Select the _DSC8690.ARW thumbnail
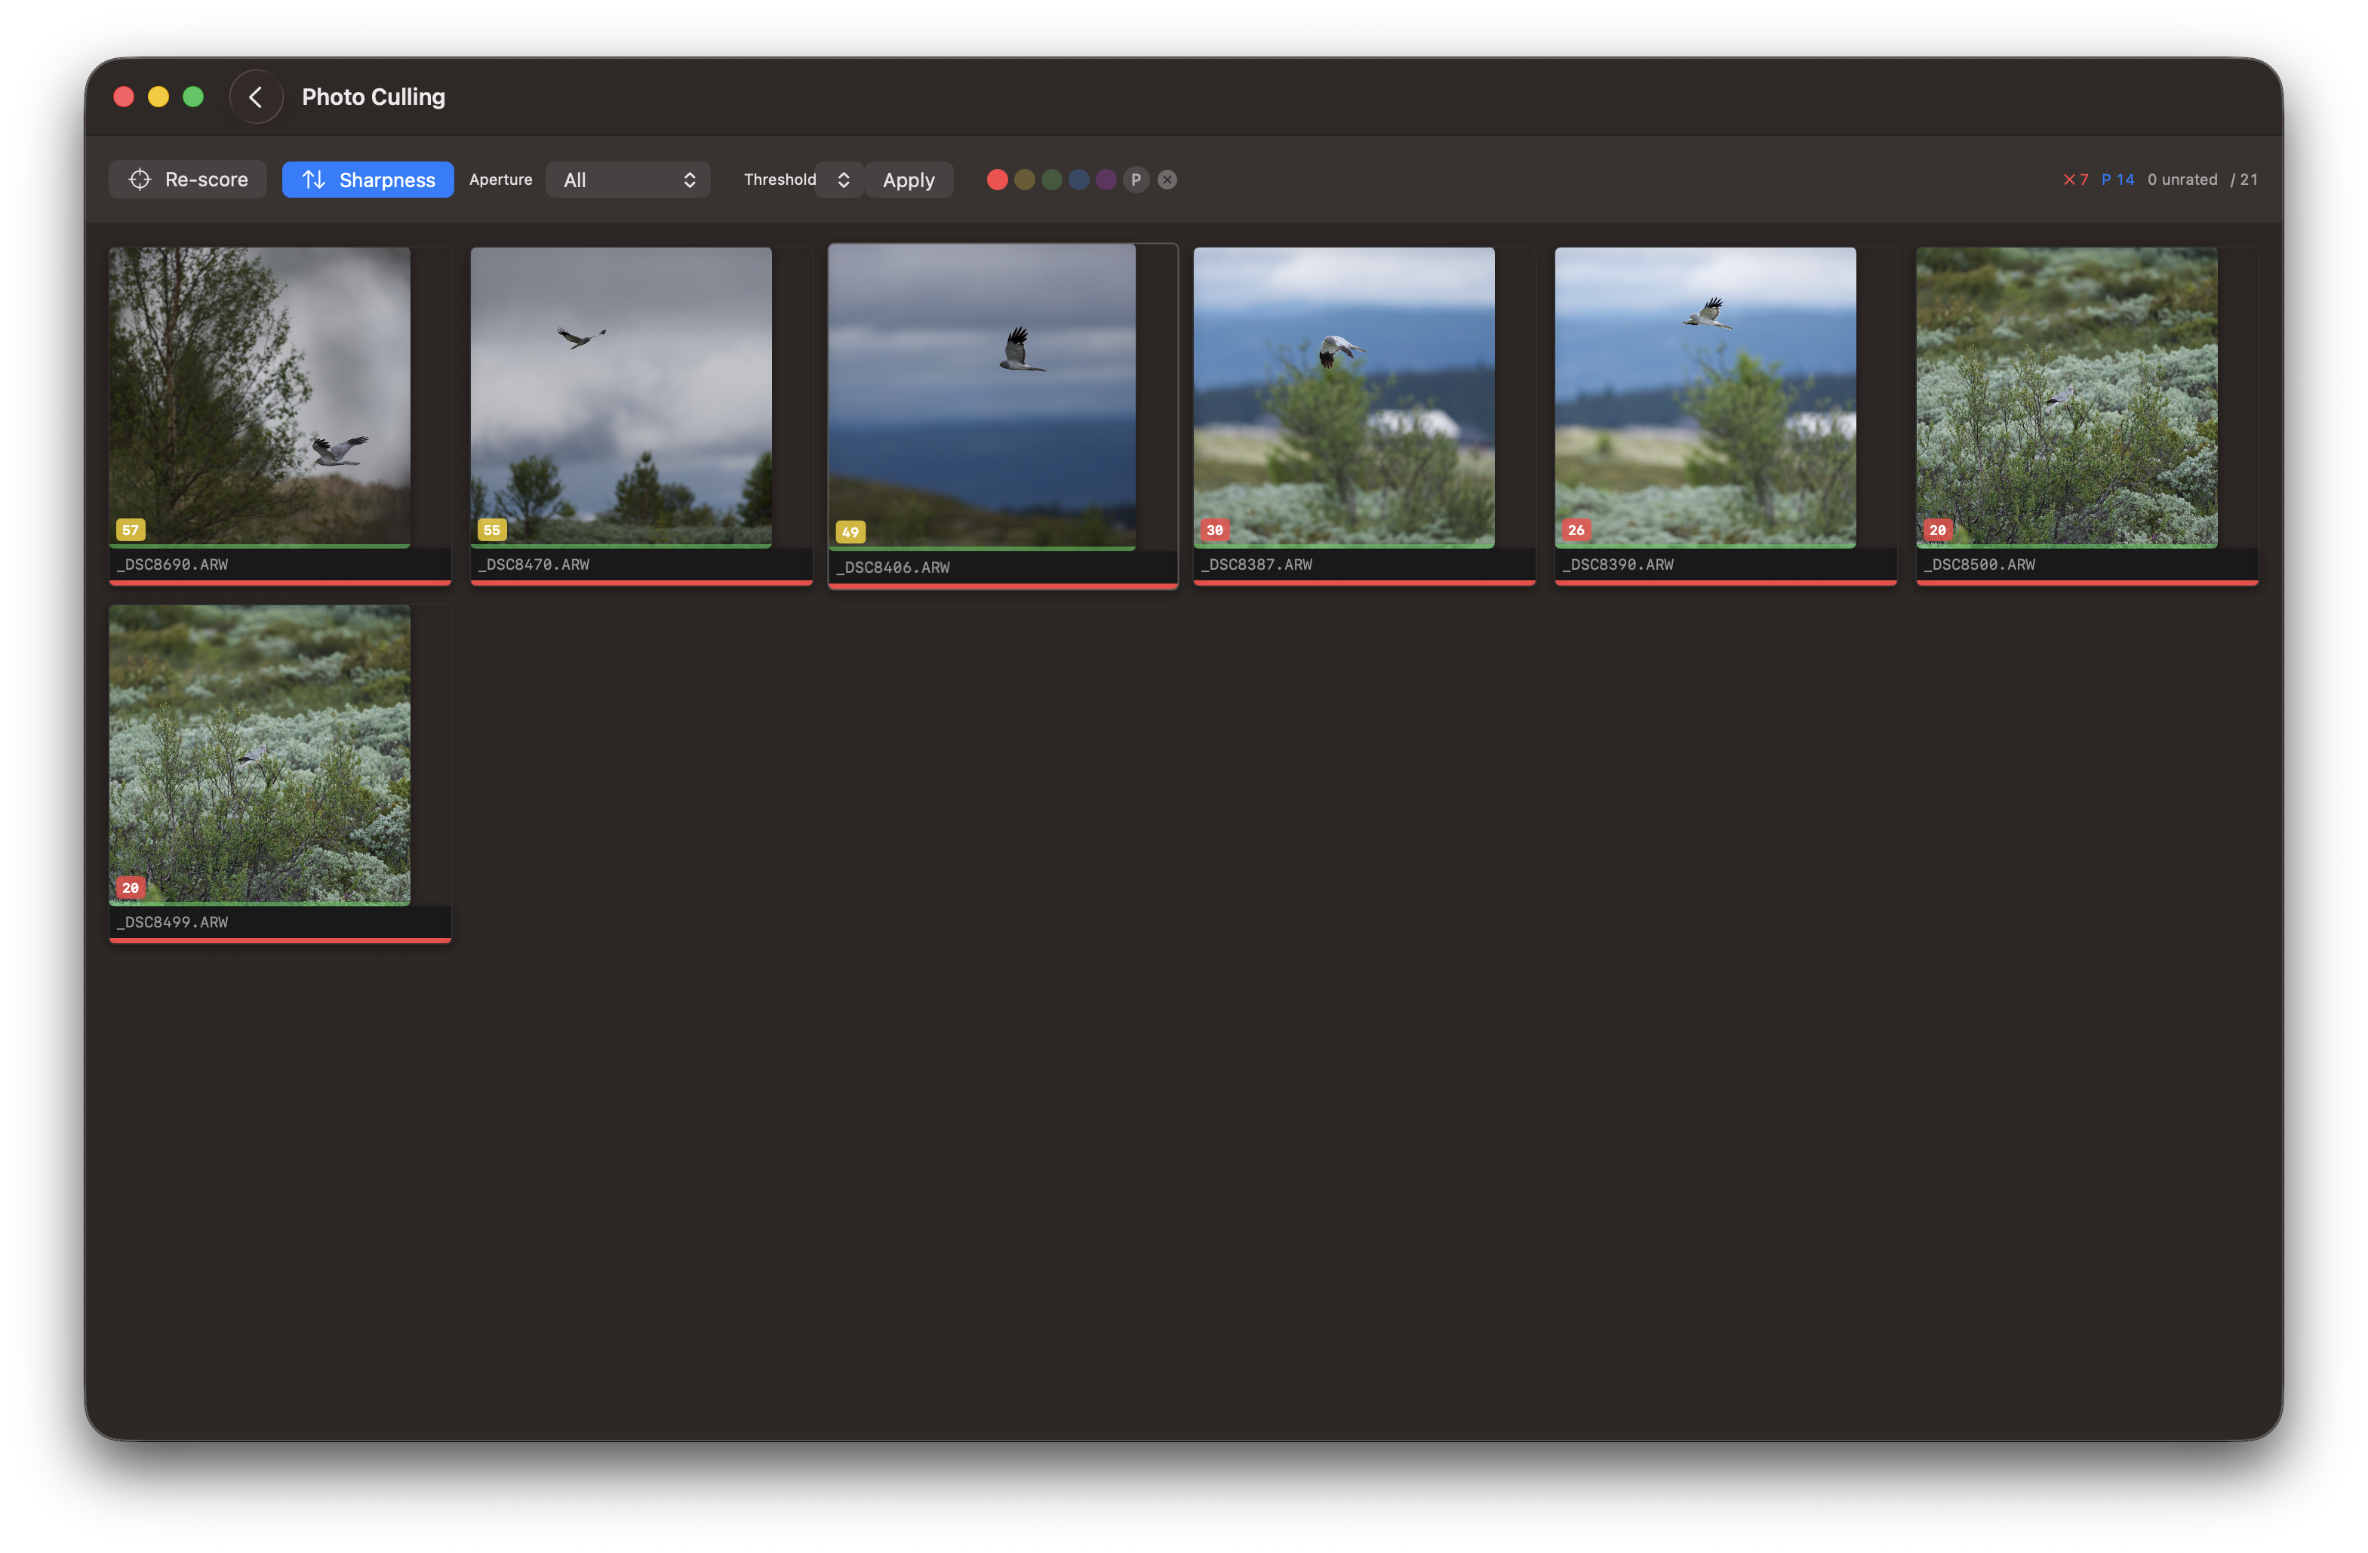The width and height of the screenshot is (2368, 1553). coord(260,396)
